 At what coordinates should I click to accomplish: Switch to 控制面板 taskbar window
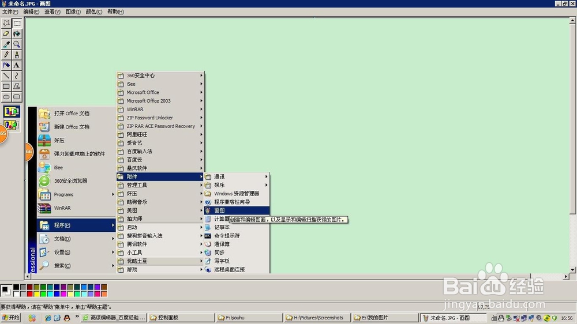point(181,318)
